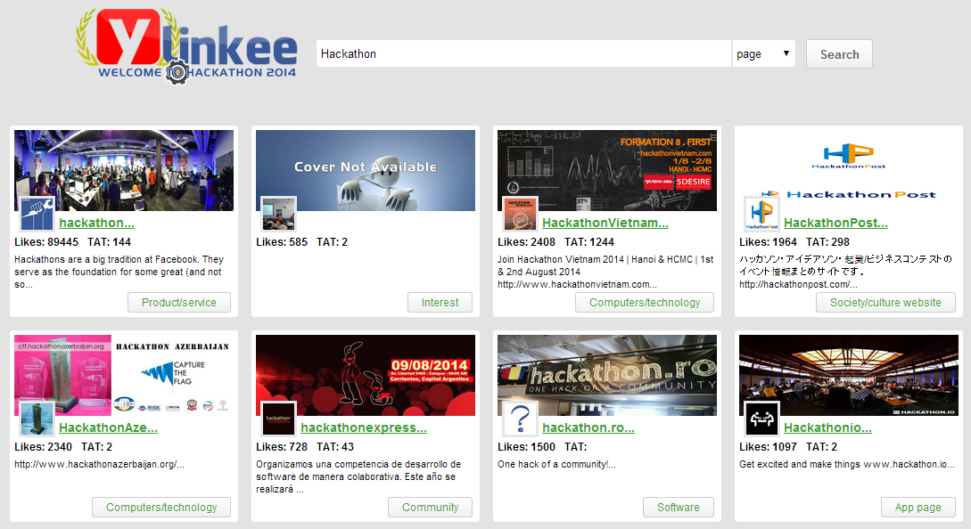Click the http://www.hackathonazerbaijan.org/... text

[99, 464]
